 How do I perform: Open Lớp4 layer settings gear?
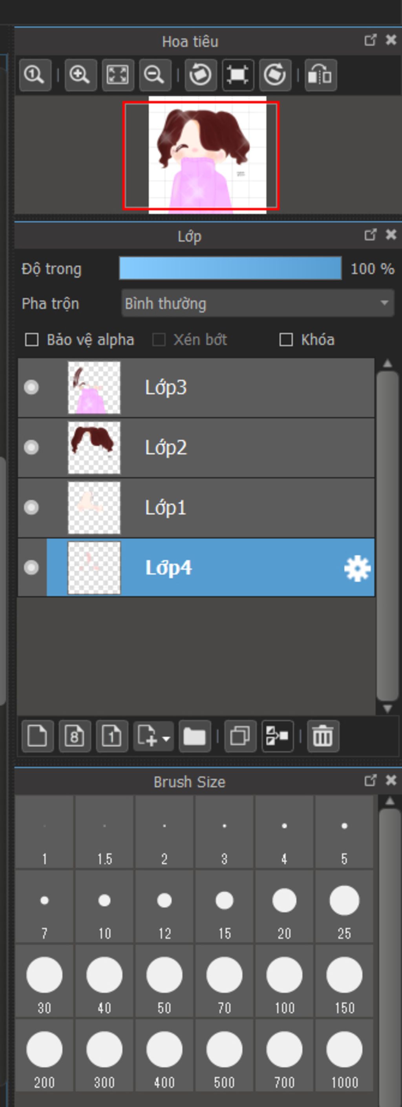pyautogui.click(x=357, y=568)
